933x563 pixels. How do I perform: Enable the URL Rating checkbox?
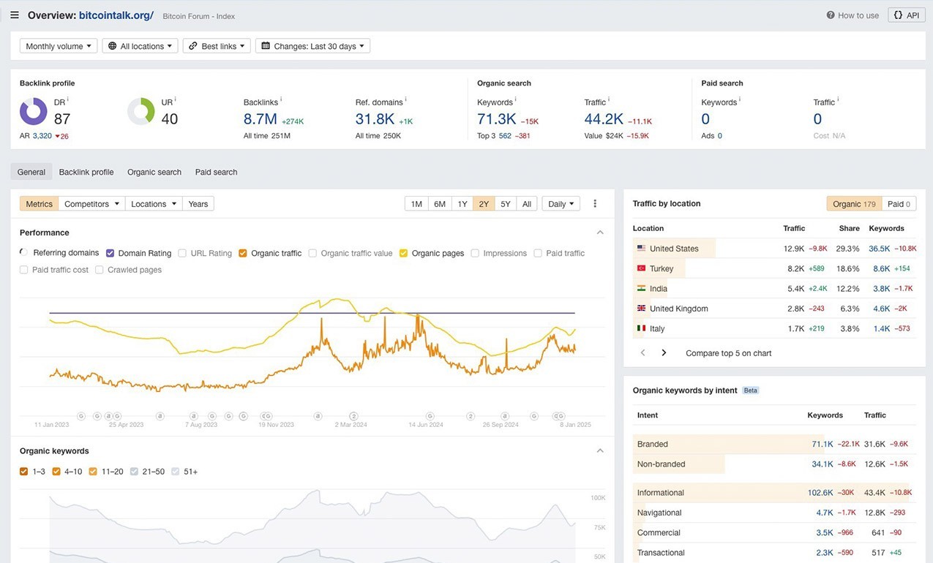pos(182,253)
